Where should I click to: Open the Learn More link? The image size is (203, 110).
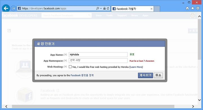pos(136,67)
